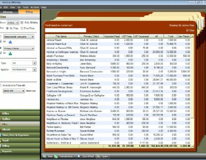Open the Reports navigation section
Screen dimensions: 206x160
20,151
